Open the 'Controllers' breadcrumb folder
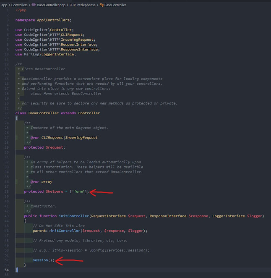The height and width of the screenshot is (278, 271). [19, 5]
